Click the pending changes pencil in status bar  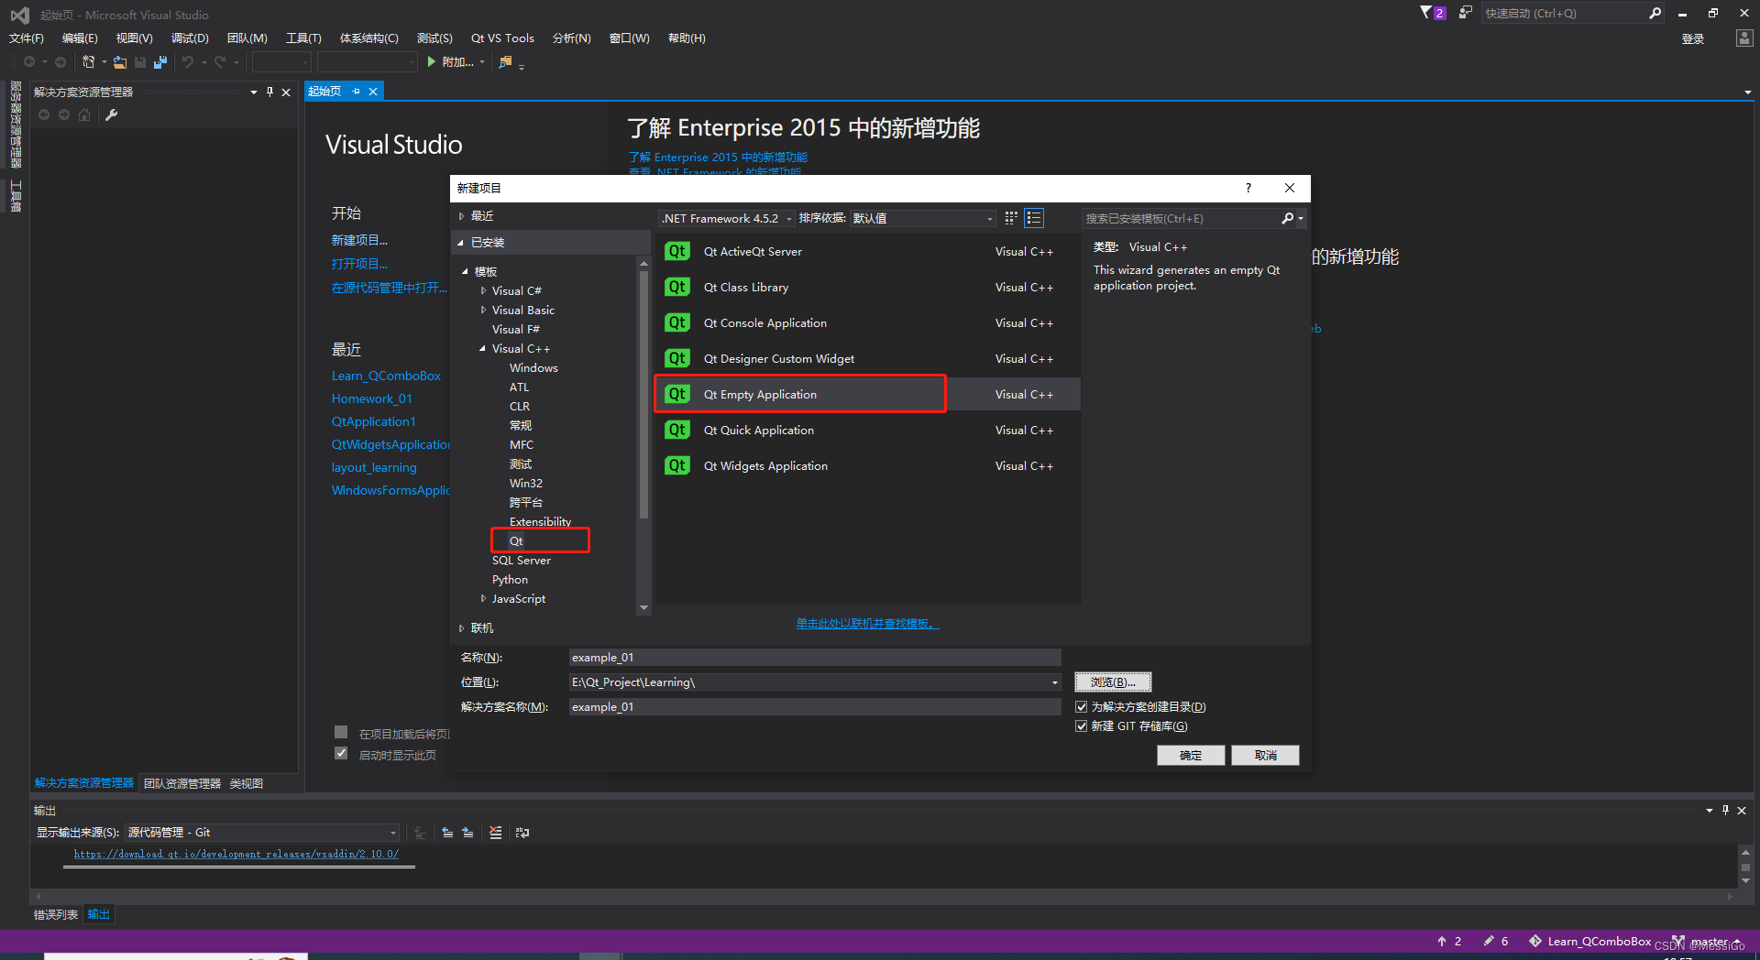pyautogui.click(x=1489, y=941)
